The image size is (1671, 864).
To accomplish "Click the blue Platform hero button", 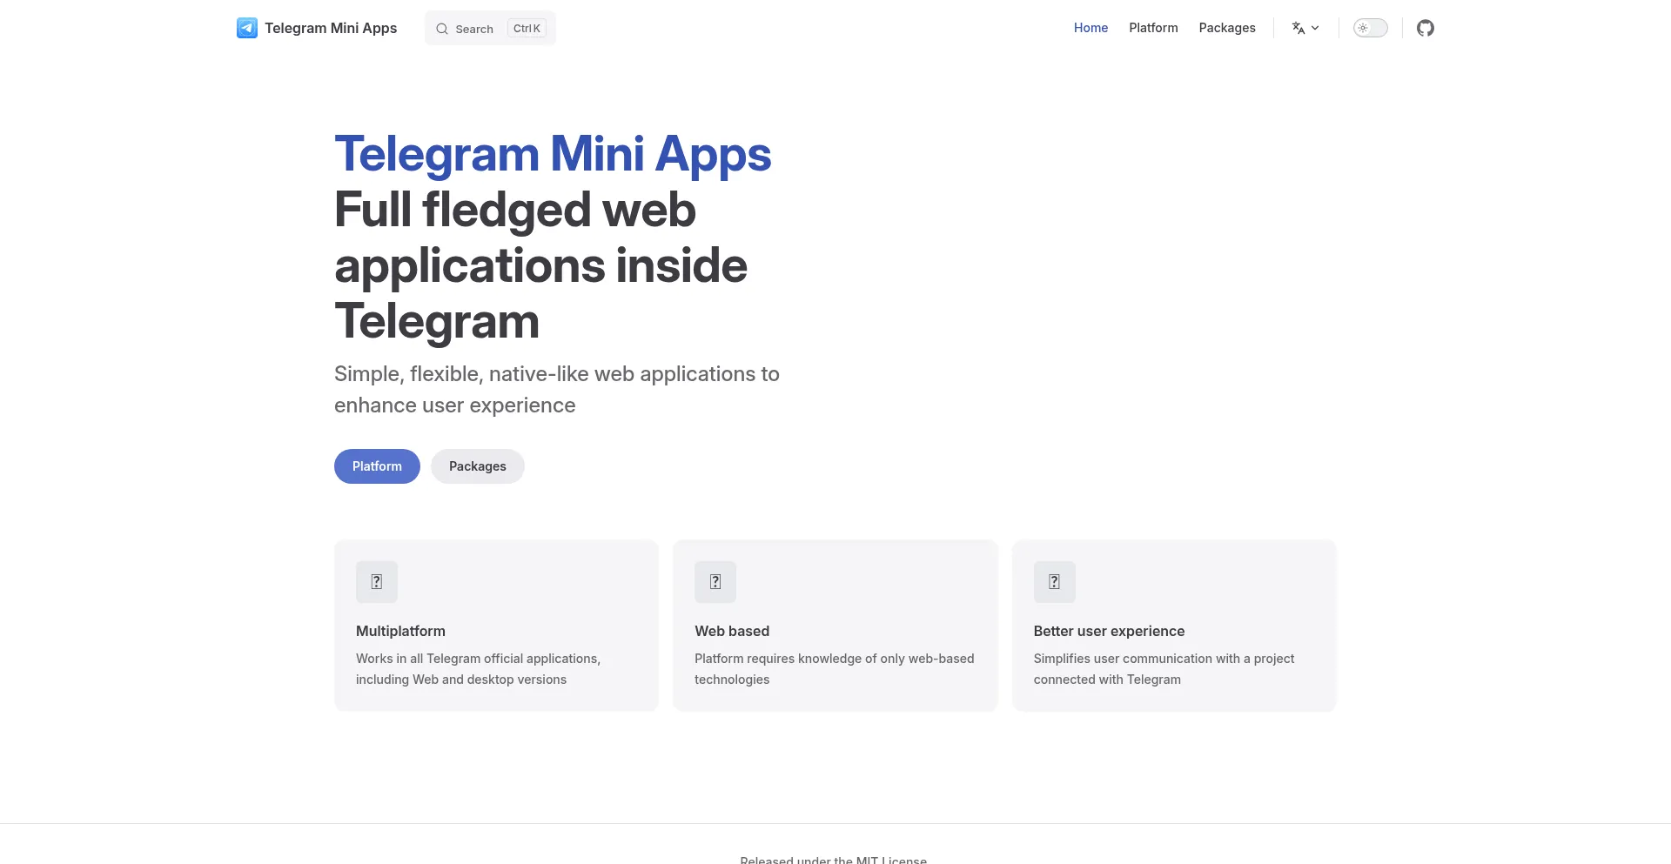I will (x=377, y=466).
